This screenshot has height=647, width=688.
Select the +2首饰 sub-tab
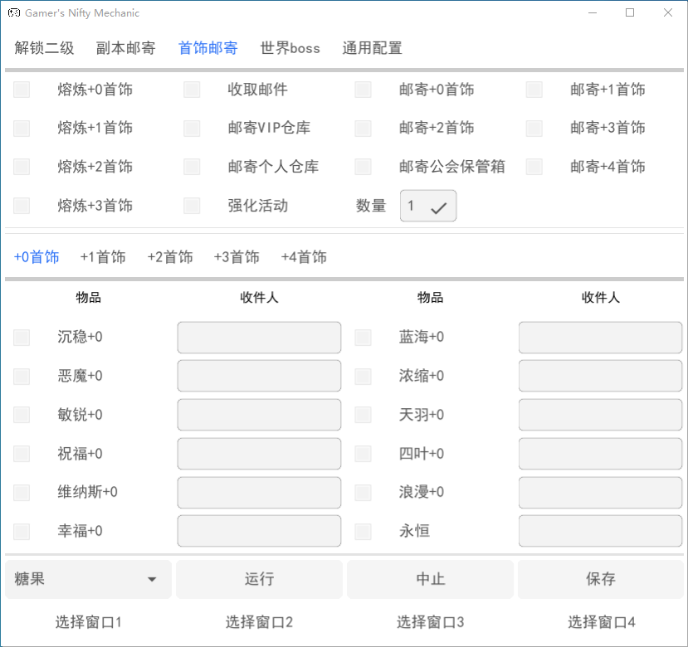click(170, 257)
